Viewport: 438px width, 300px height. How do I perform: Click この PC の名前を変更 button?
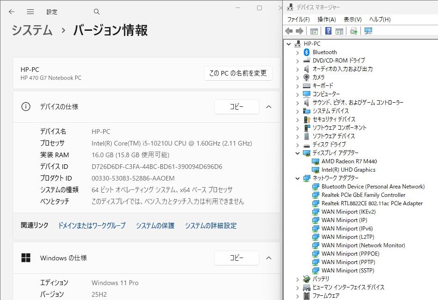[238, 73]
